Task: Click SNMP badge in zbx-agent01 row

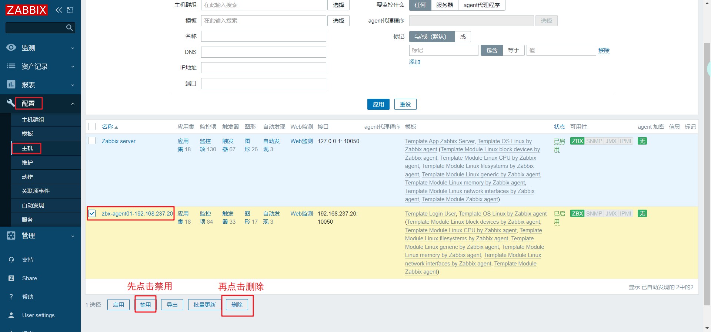Action: coord(594,213)
